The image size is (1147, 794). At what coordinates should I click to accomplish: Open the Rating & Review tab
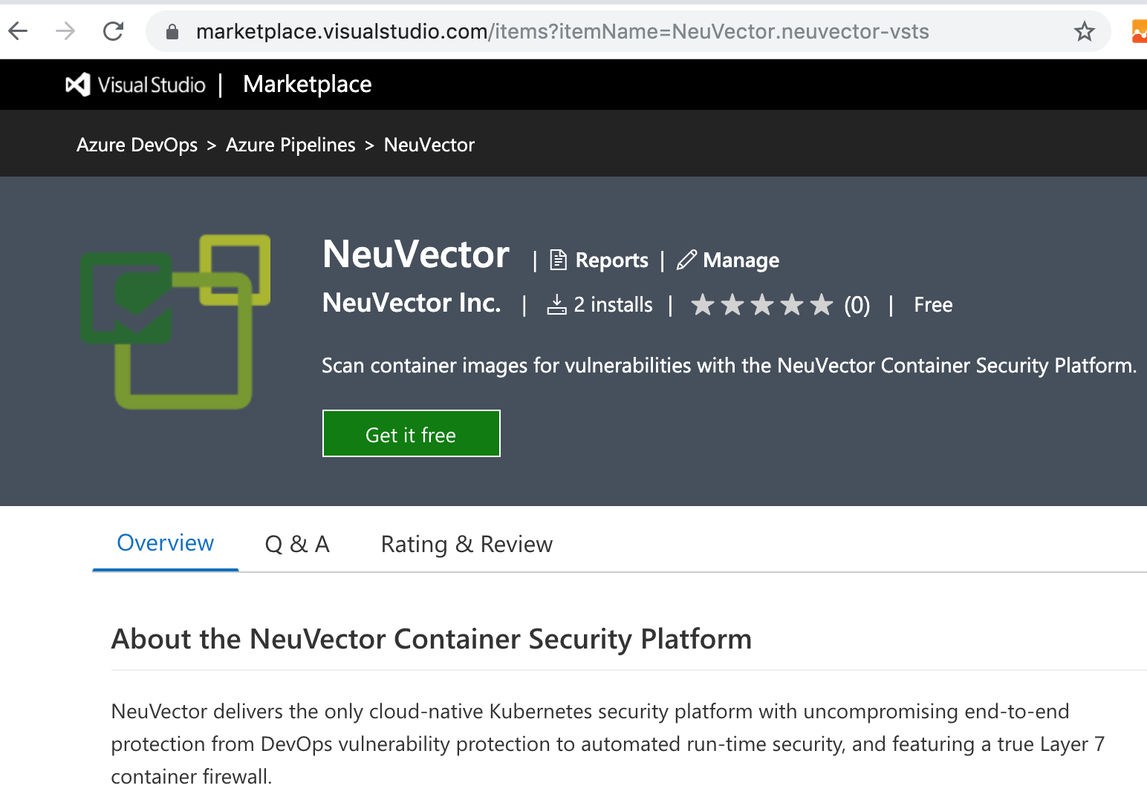click(x=466, y=544)
